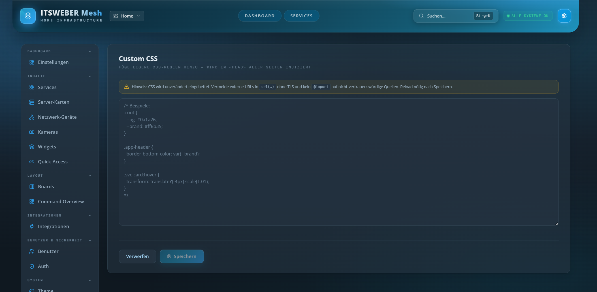Click the url(…) code snippet
Screen dimensions: 597x292
pyautogui.click(x=267, y=87)
